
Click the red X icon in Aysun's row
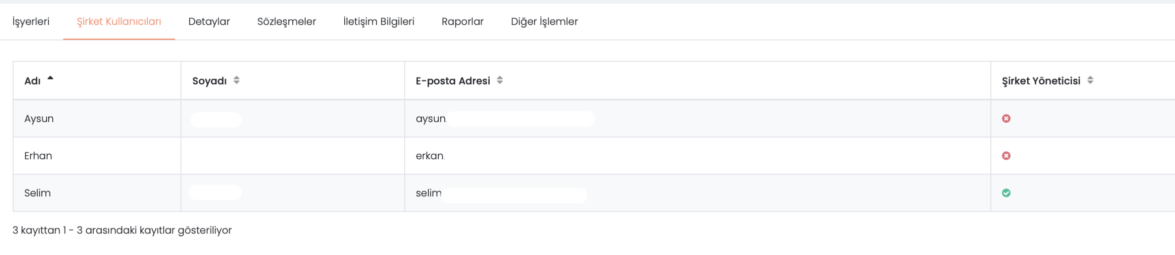(x=1006, y=119)
